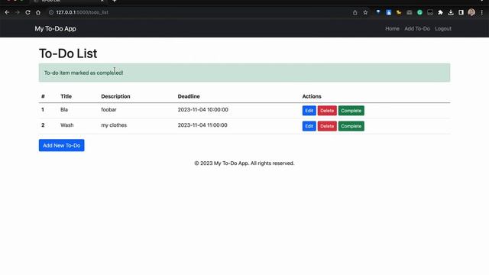Image resolution: width=489 pixels, height=275 pixels.
Task: Click the My To-Do App brand link
Action: point(56,29)
